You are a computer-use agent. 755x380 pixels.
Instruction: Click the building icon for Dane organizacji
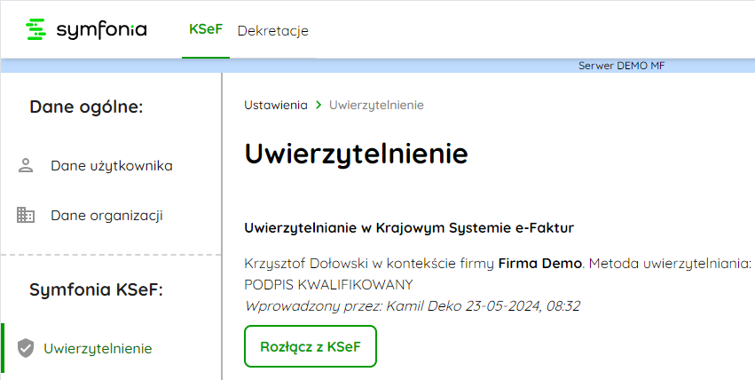26,215
